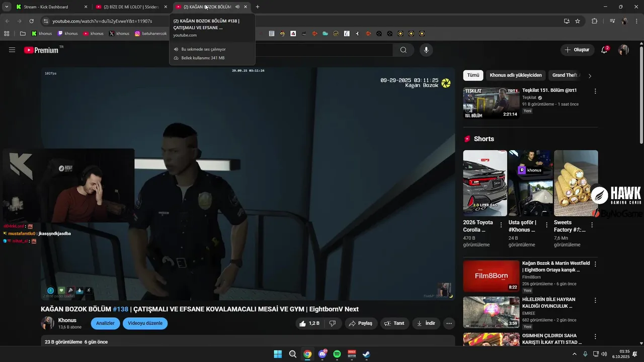The width and height of the screenshot is (644, 362).
Task: Toggle system volume icon in tray
Action: (604, 354)
